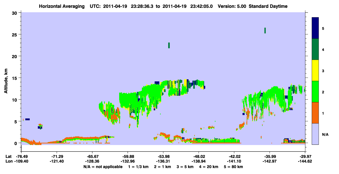Click the dark green level 4 color swatch

pyautogui.click(x=315, y=49)
